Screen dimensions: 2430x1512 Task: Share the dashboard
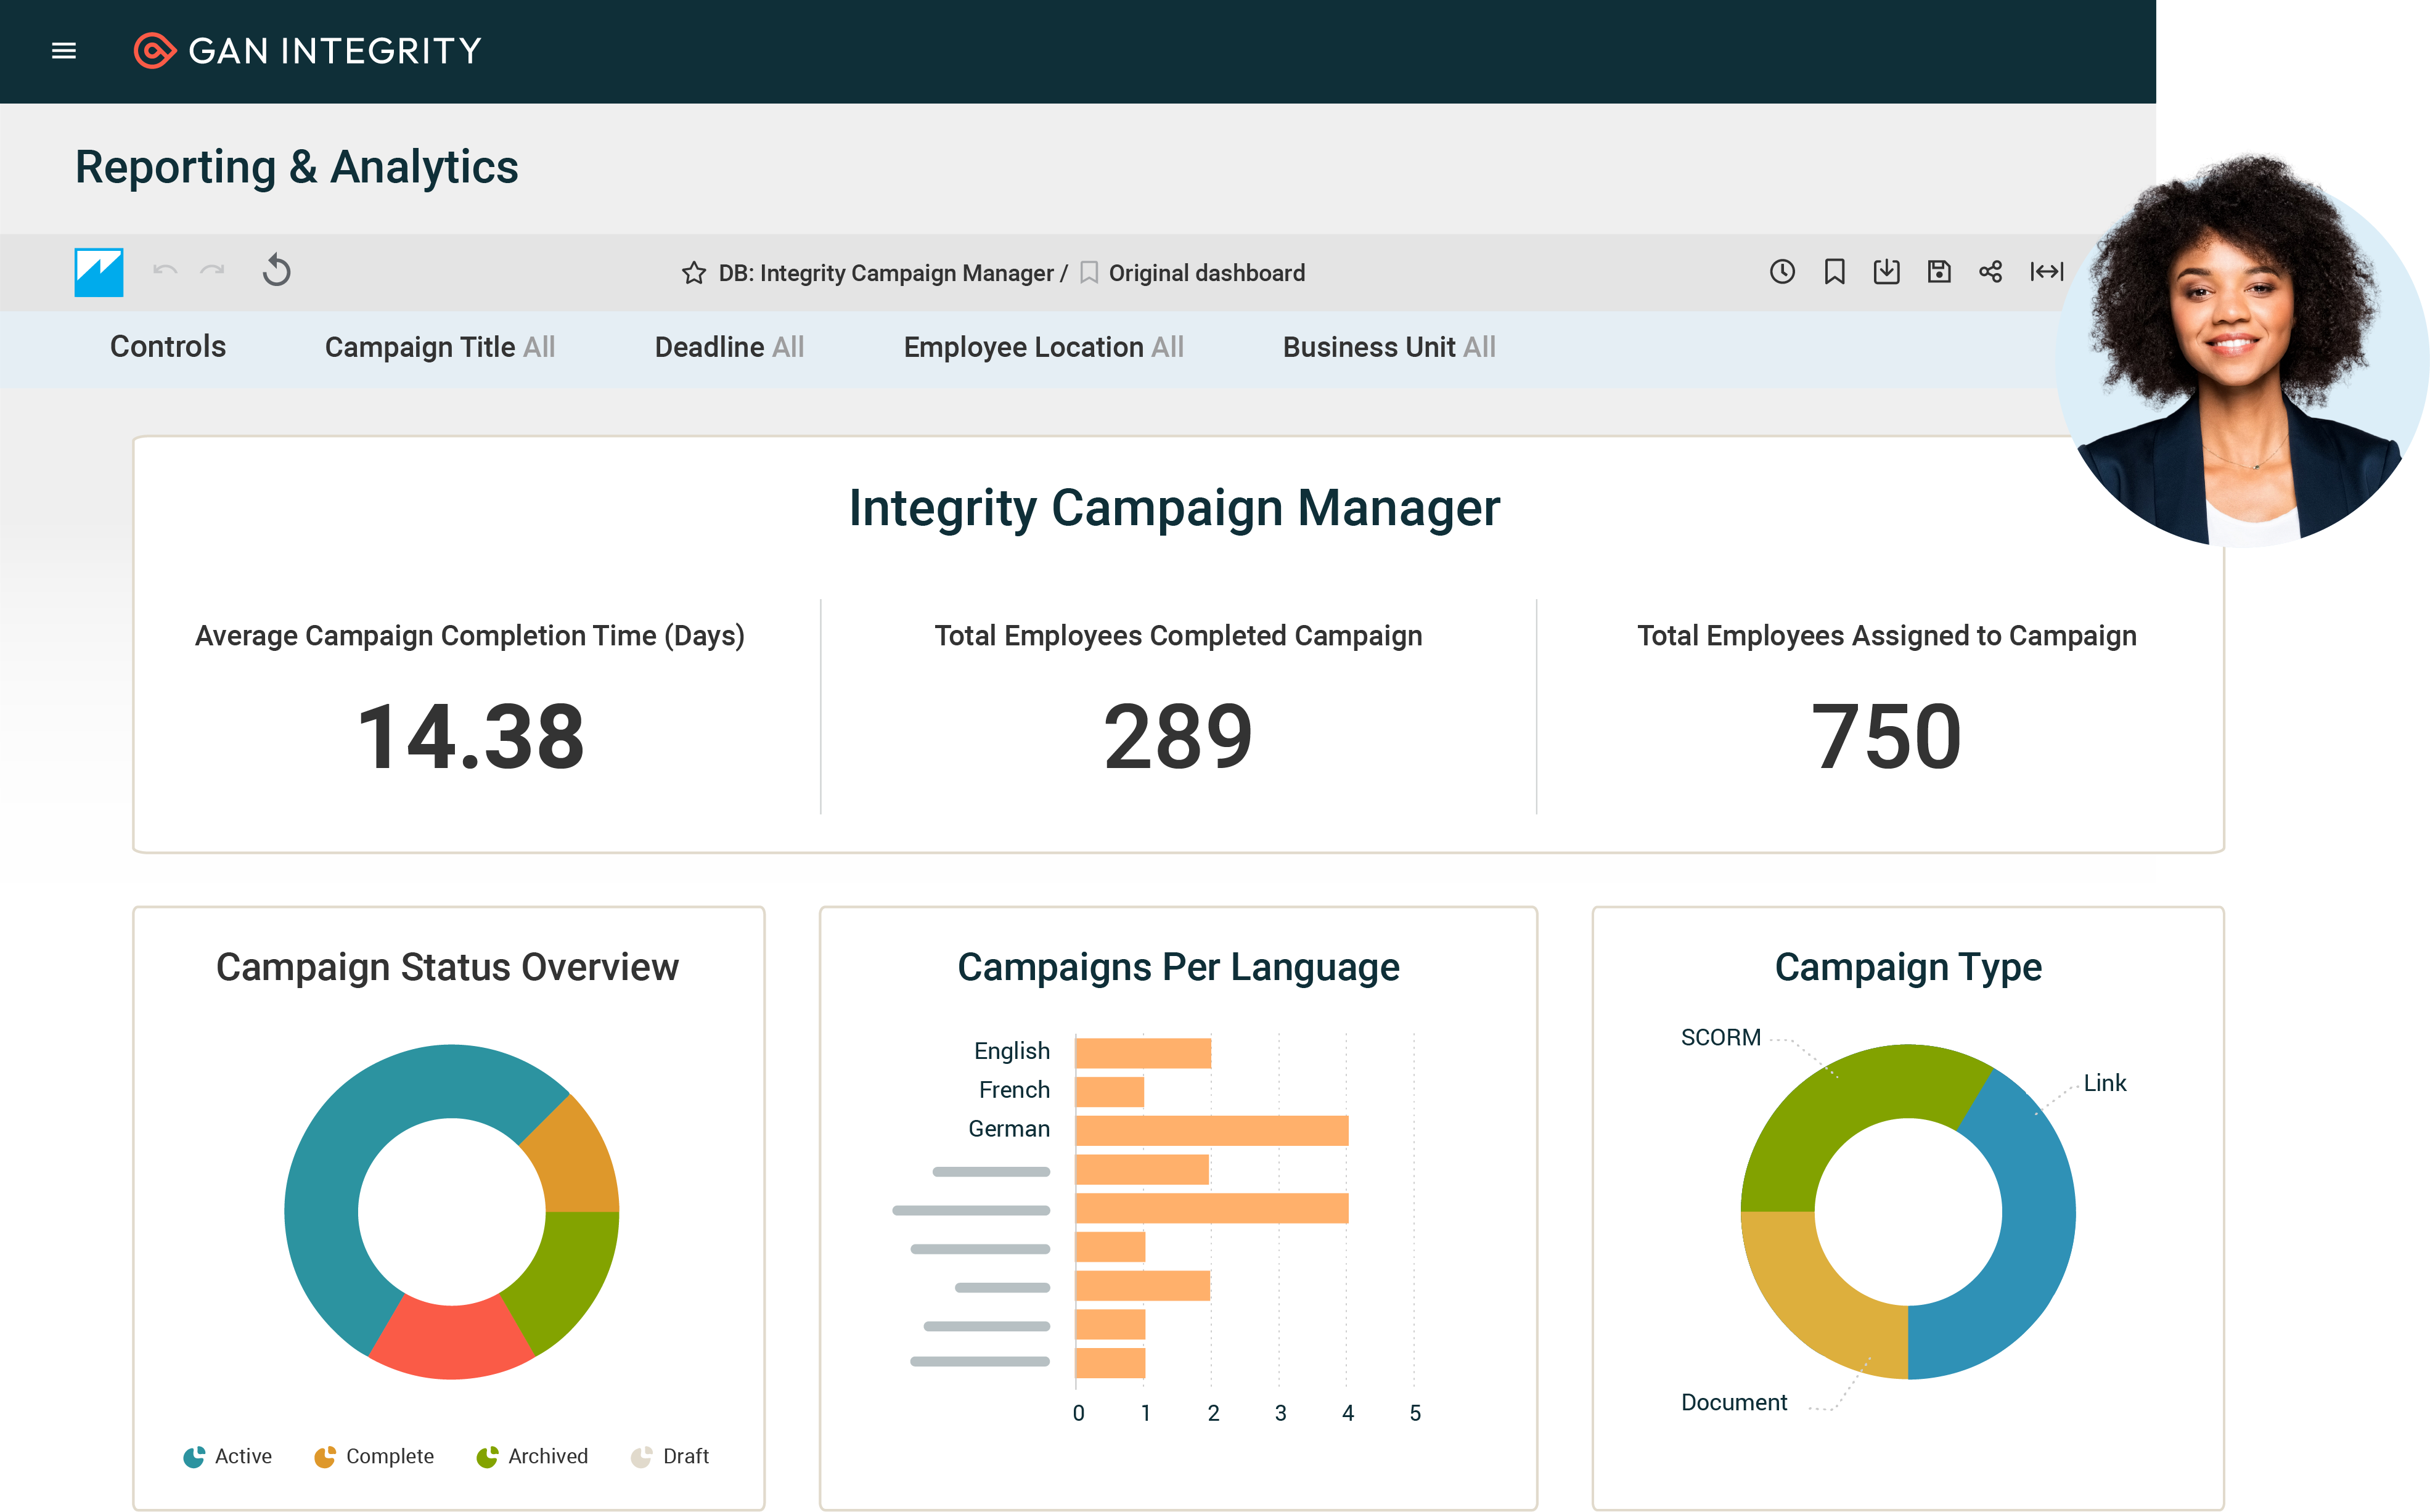coord(1990,271)
